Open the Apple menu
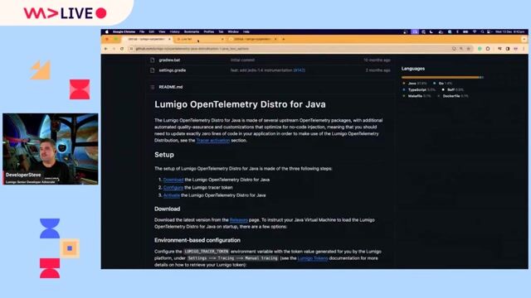The height and width of the screenshot is (298, 531). (107, 31)
